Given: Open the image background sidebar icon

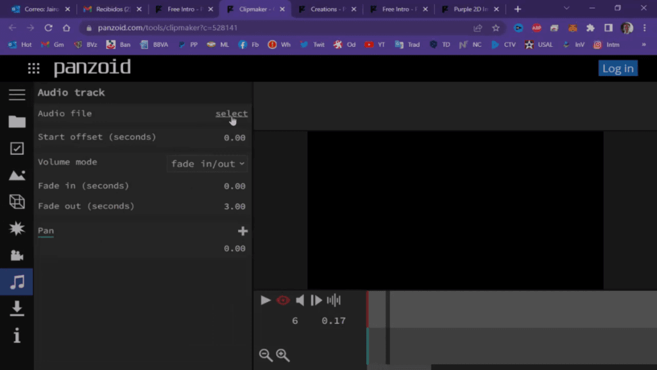Looking at the screenshot, I should tap(17, 175).
